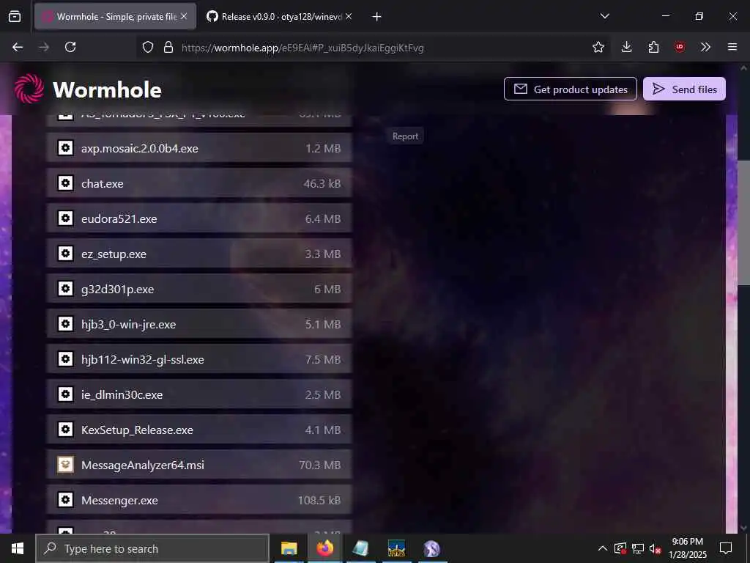The width and height of the screenshot is (750, 563).
Task: Open the extensions puzzle icon
Action: point(653,47)
